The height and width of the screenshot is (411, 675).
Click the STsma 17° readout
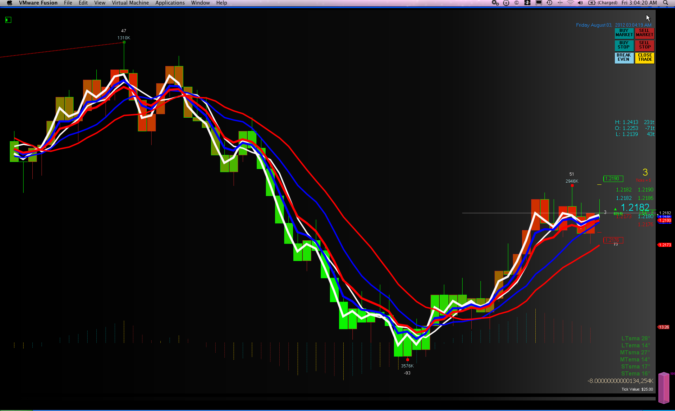tap(636, 367)
